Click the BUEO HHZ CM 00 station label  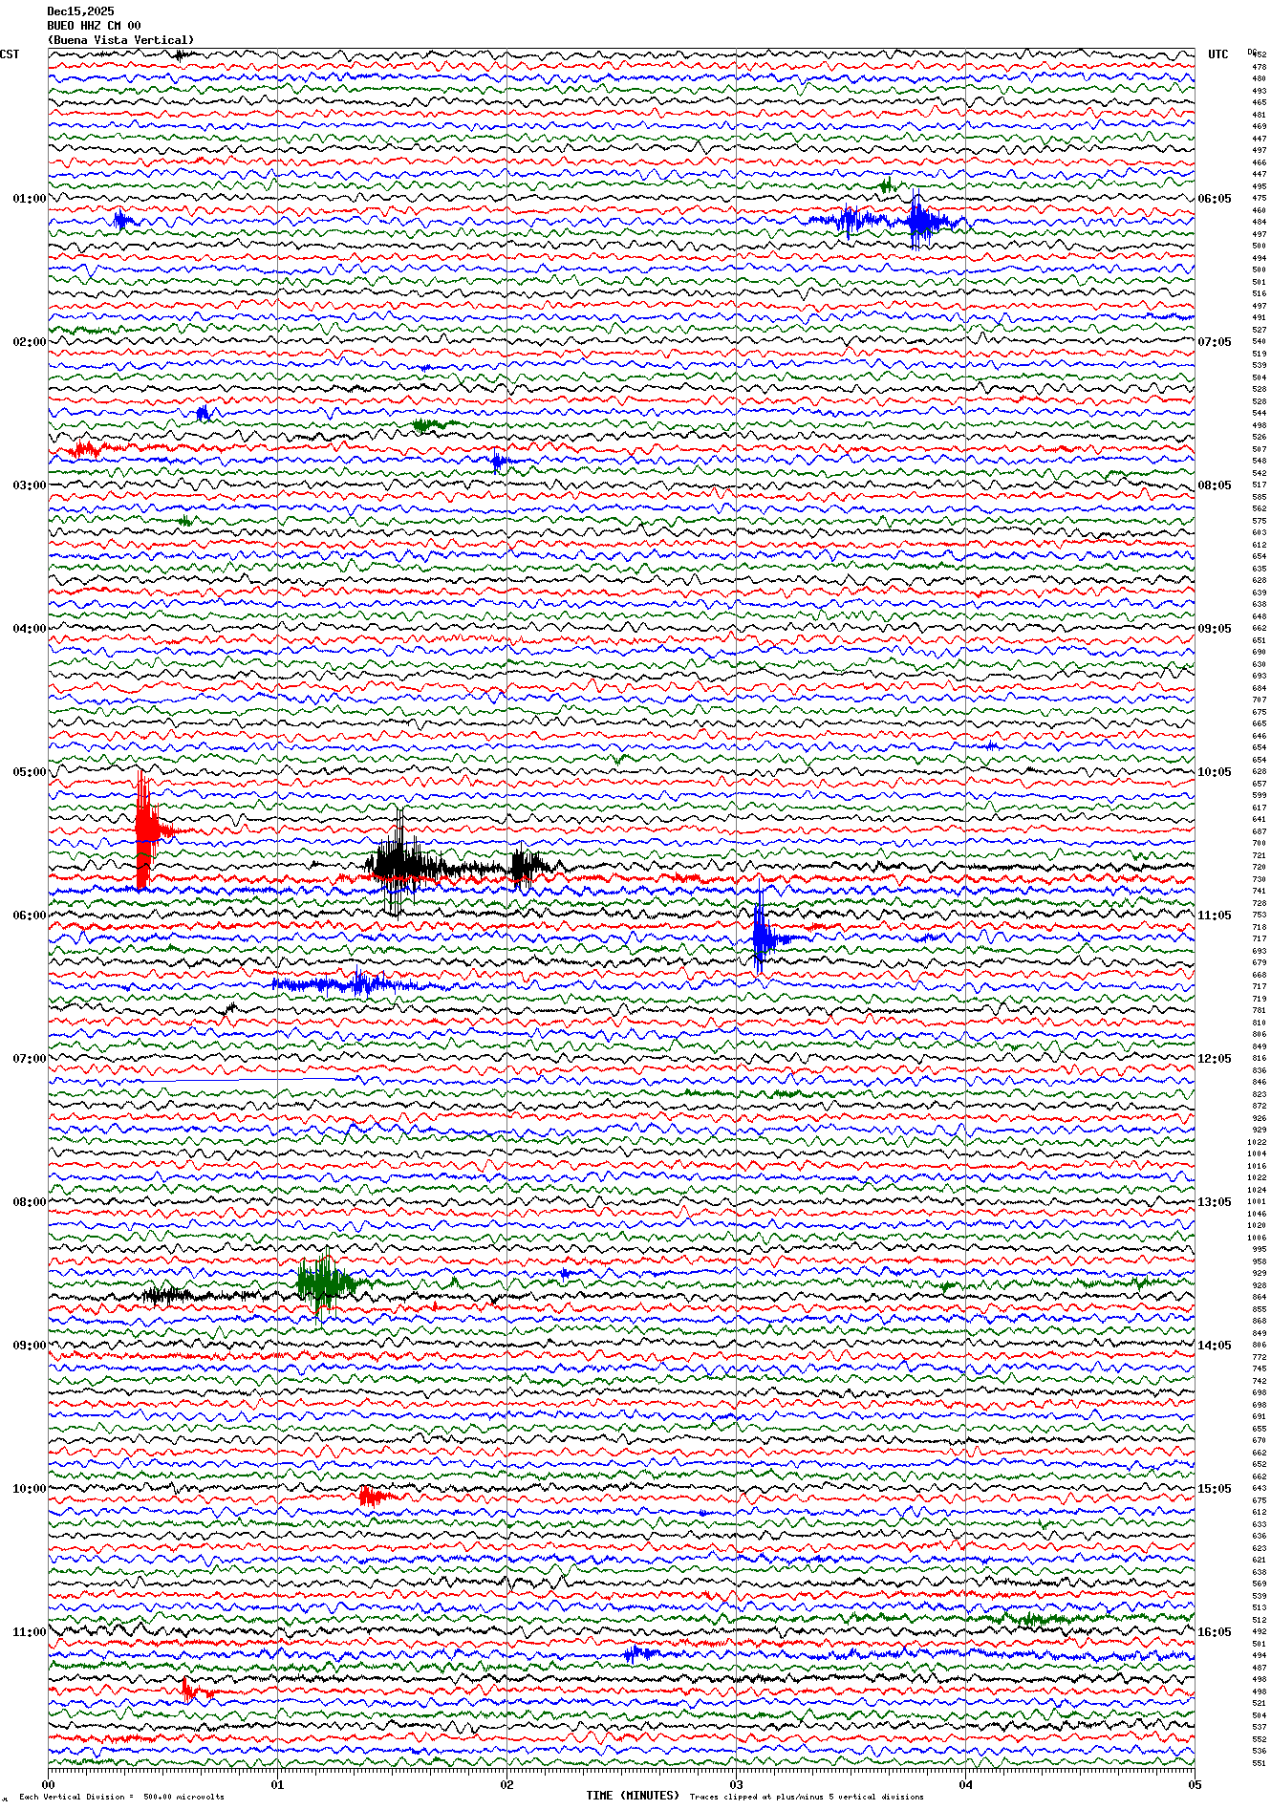[94, 26]
